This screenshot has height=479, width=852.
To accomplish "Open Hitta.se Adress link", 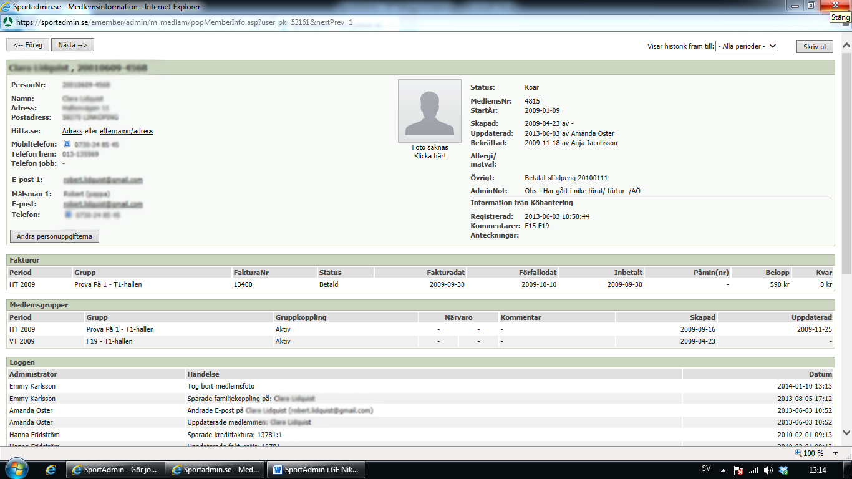I will pyautogui.click(x=72, y=131).
